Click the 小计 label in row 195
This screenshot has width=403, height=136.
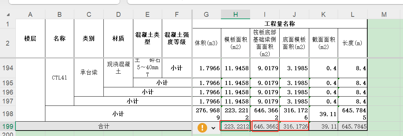(x=163, y=83)
